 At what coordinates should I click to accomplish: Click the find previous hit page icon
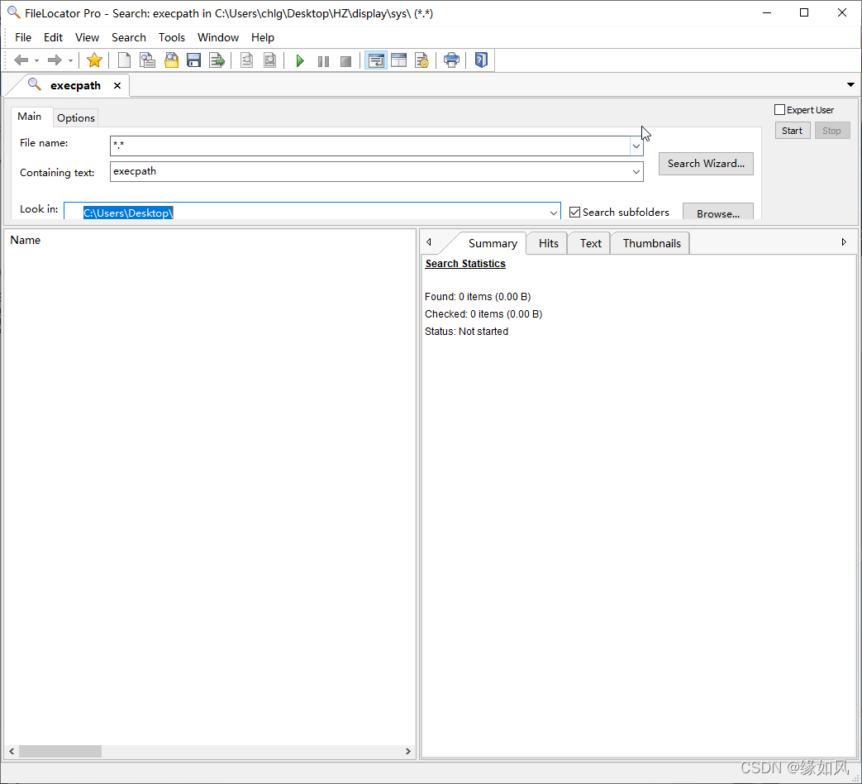(247, 60)
